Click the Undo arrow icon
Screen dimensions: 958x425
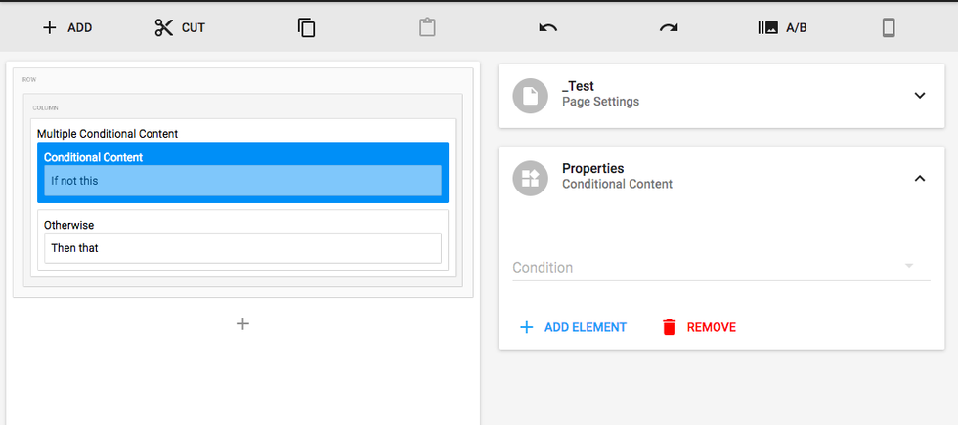(548, 27)
